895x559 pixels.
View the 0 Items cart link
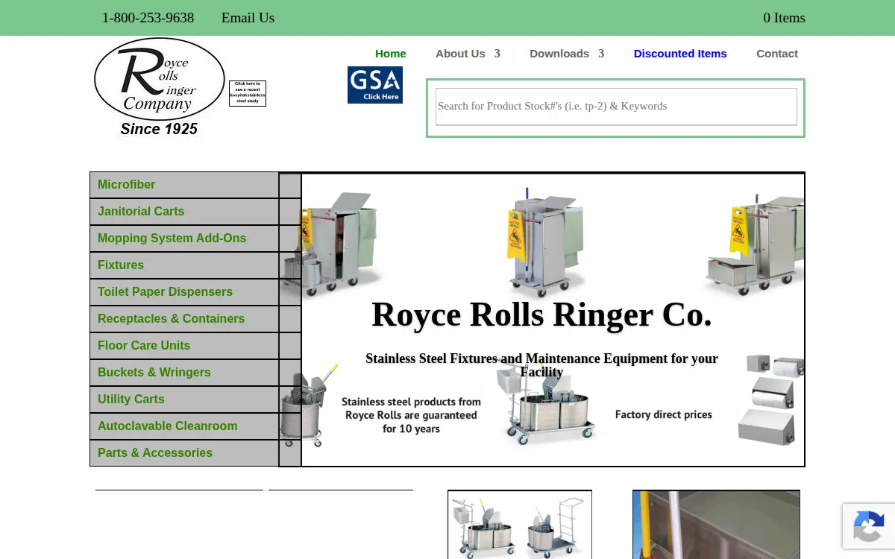(x=784, y=18)
